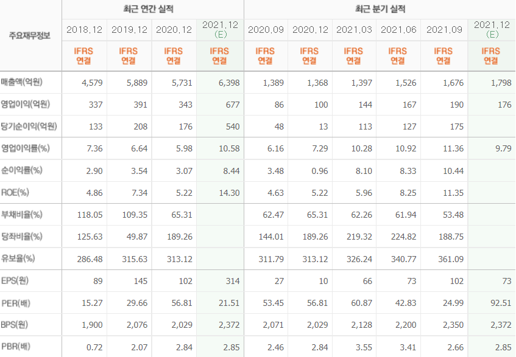This screenshot has height=357, width=516.
Task: Click the 118.05 debt ratio value
Action: point(90,215)
